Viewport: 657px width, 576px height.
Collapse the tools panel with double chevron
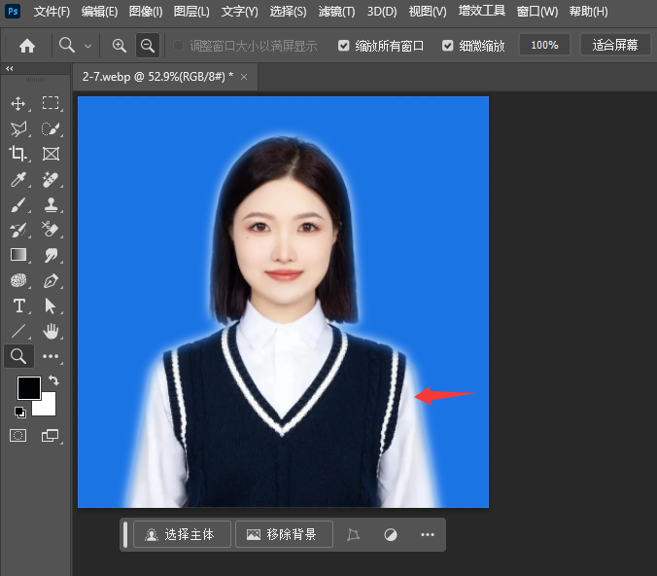point(10,69)
